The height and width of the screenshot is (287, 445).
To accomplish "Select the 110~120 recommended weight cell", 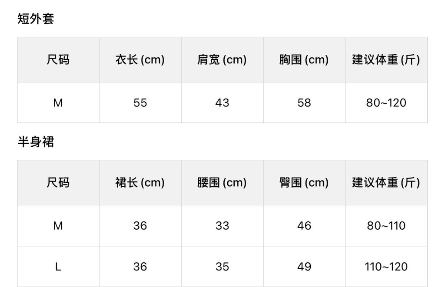I will pyautogui.click(x=386, y=267).
